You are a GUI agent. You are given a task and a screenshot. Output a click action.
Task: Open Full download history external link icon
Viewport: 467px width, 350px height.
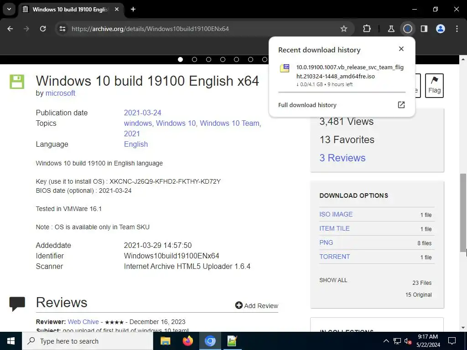(x=401, y=105)
